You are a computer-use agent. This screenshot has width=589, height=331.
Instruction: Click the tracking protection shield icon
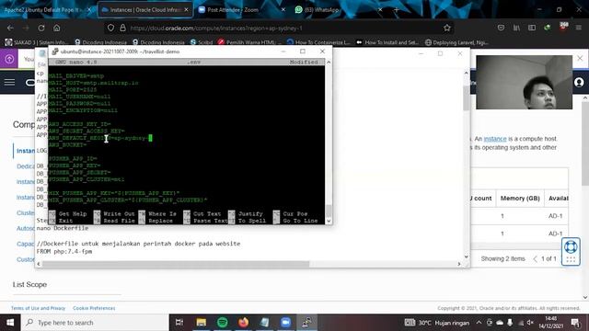pyautogui.click(x=110, y=28)
